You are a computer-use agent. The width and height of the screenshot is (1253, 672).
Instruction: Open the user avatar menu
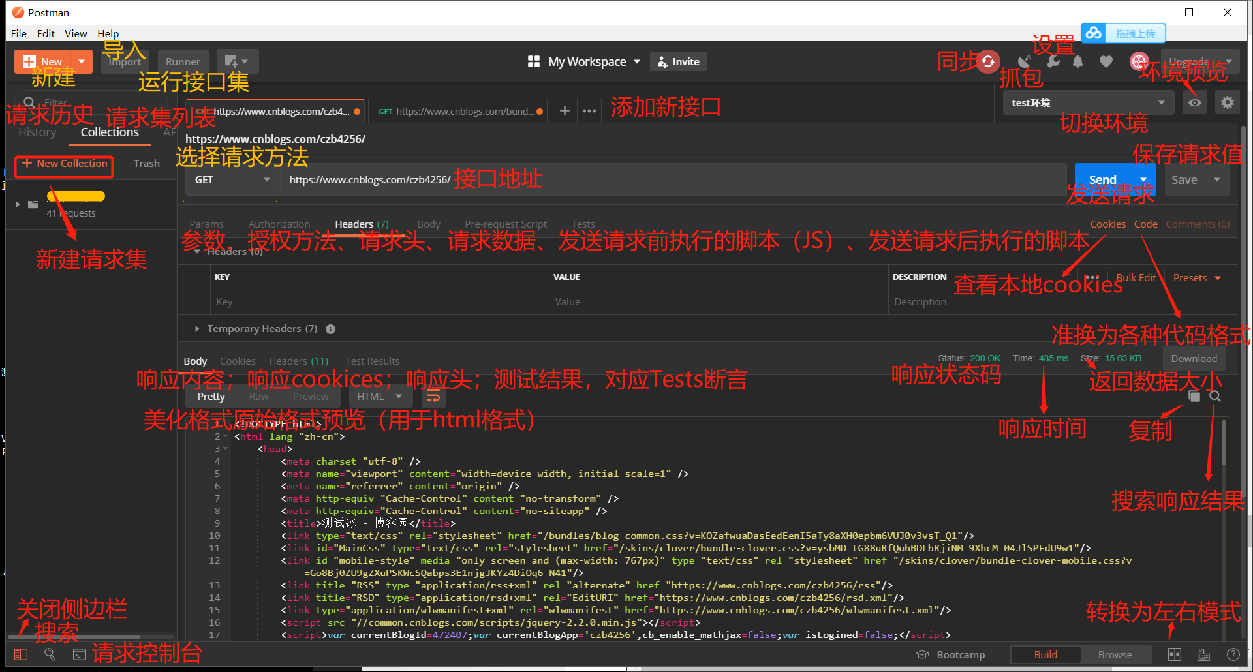[1139, 61]
